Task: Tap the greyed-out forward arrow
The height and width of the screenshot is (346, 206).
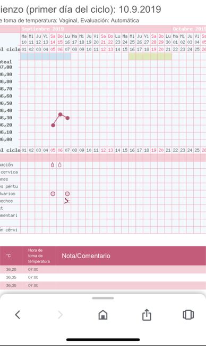Action: [60, 315]
